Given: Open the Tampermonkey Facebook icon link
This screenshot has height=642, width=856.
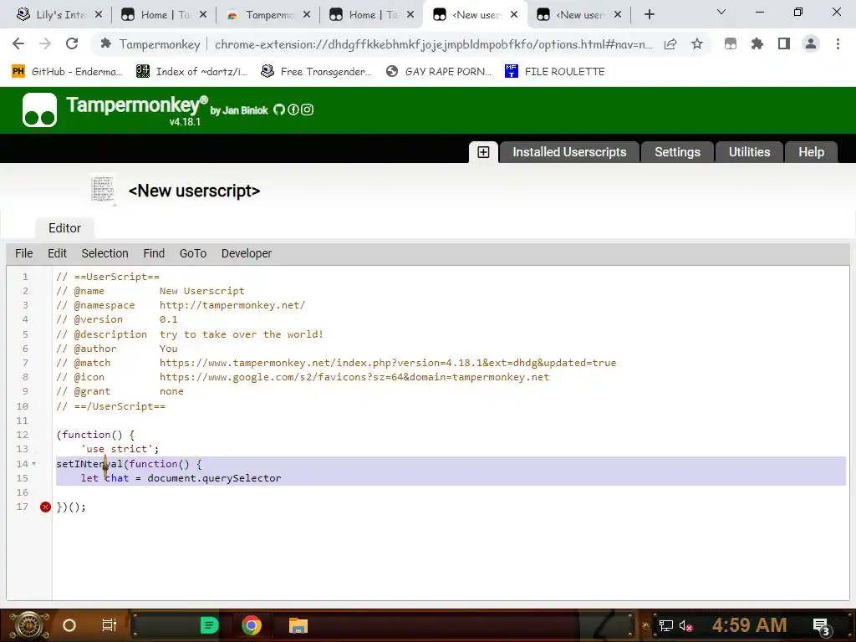Looking at the screenshot, I should point(293,110).
